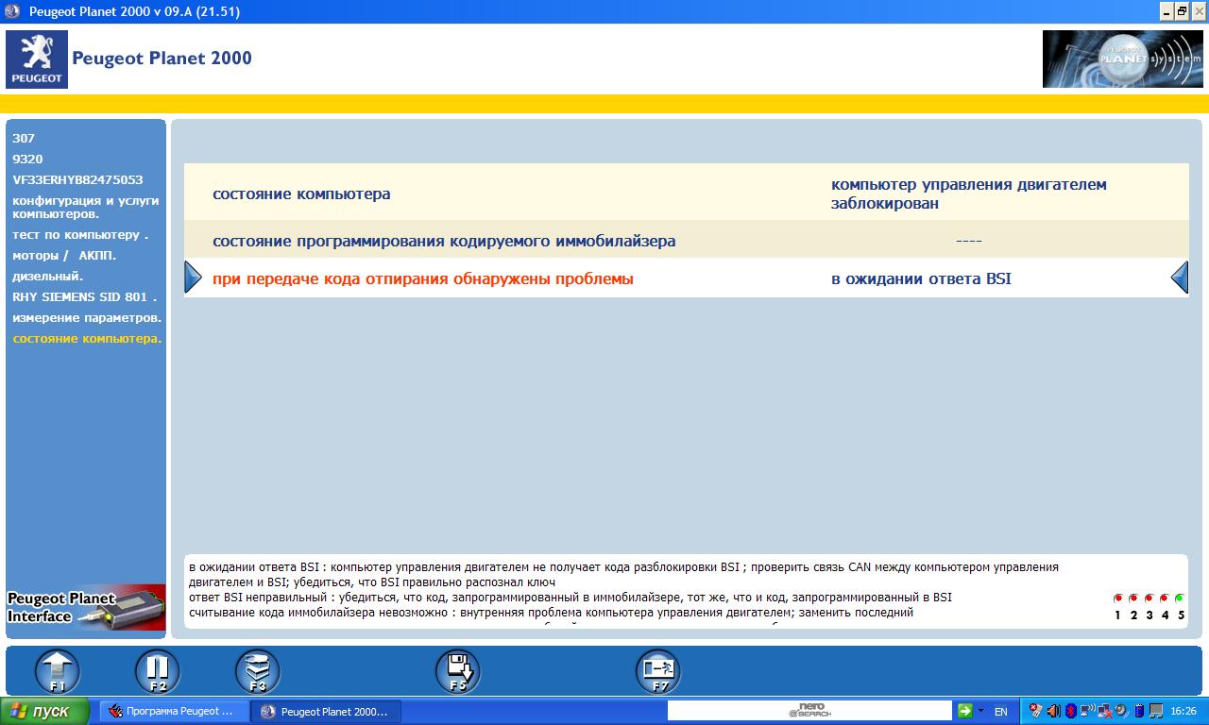Viewport: 1209px width, 725px height.
Task: Click green indicator light number 5
Action: pos(1179,599)
